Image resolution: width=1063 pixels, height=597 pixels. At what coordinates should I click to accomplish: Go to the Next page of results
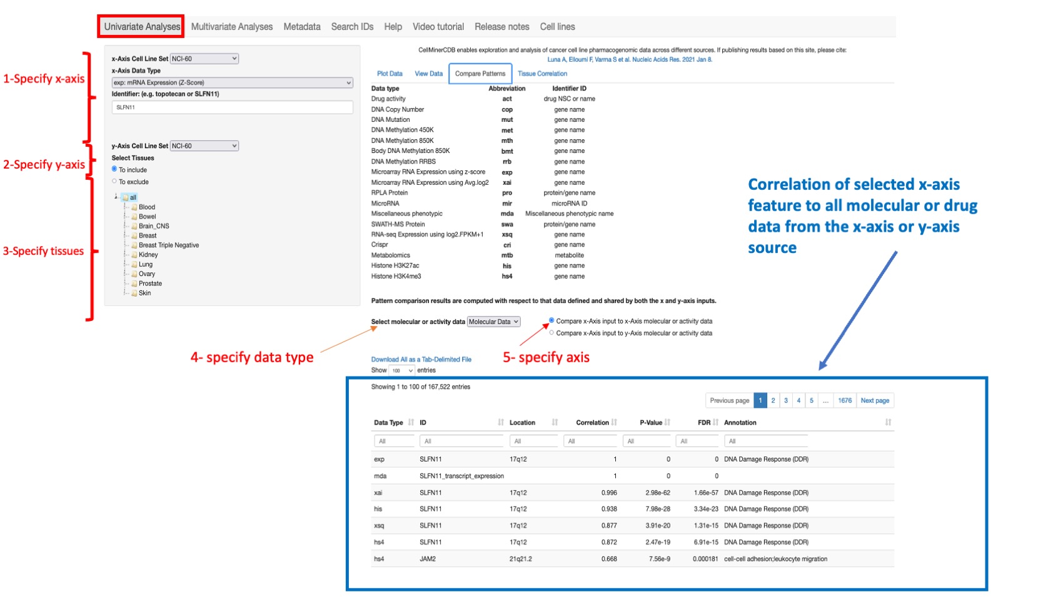pos(875,400)
